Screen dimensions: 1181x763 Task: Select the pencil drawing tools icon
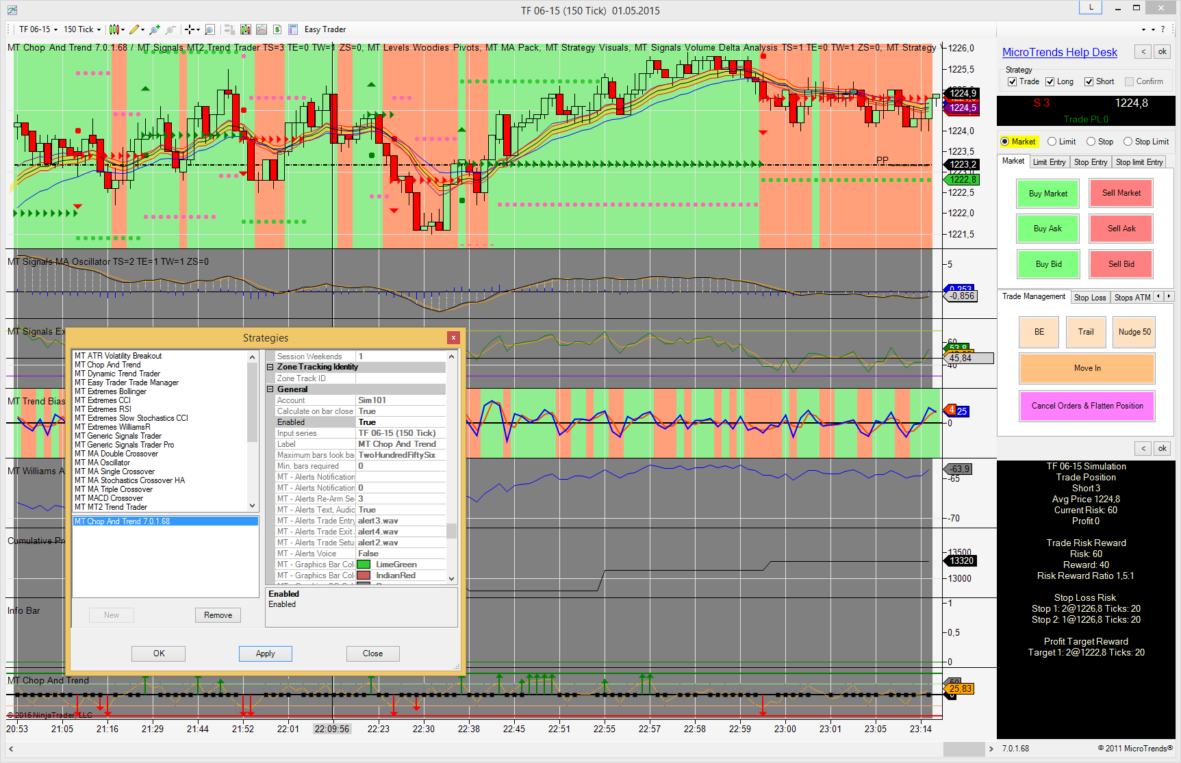(x=134, y=29)
